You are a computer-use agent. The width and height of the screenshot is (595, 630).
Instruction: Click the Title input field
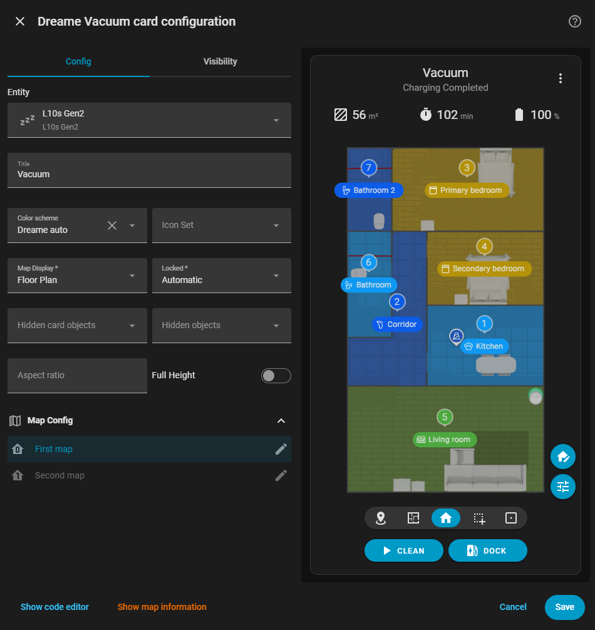[149, 170]
